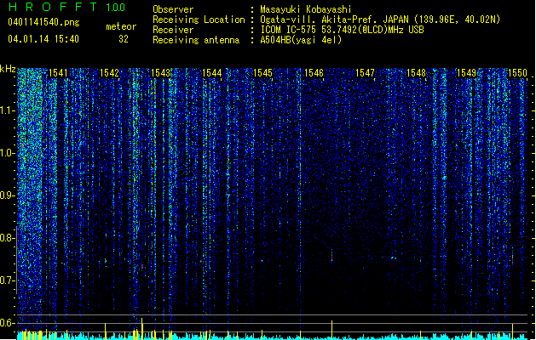Click the 1.1 kHz axis label
This screenshot has width=536, height=340.
8,110
